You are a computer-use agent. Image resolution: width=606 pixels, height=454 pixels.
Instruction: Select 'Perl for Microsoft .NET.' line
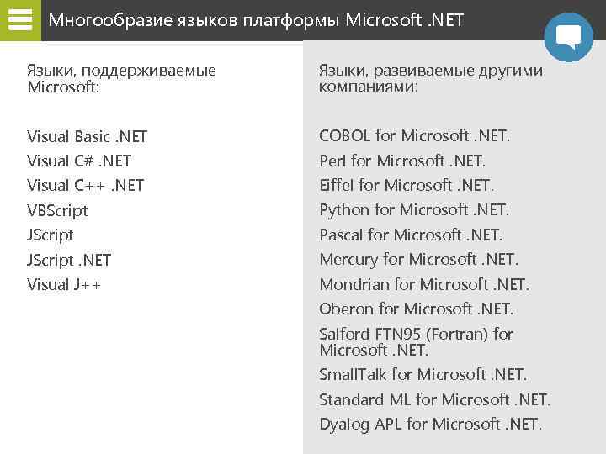coord(402,161)
